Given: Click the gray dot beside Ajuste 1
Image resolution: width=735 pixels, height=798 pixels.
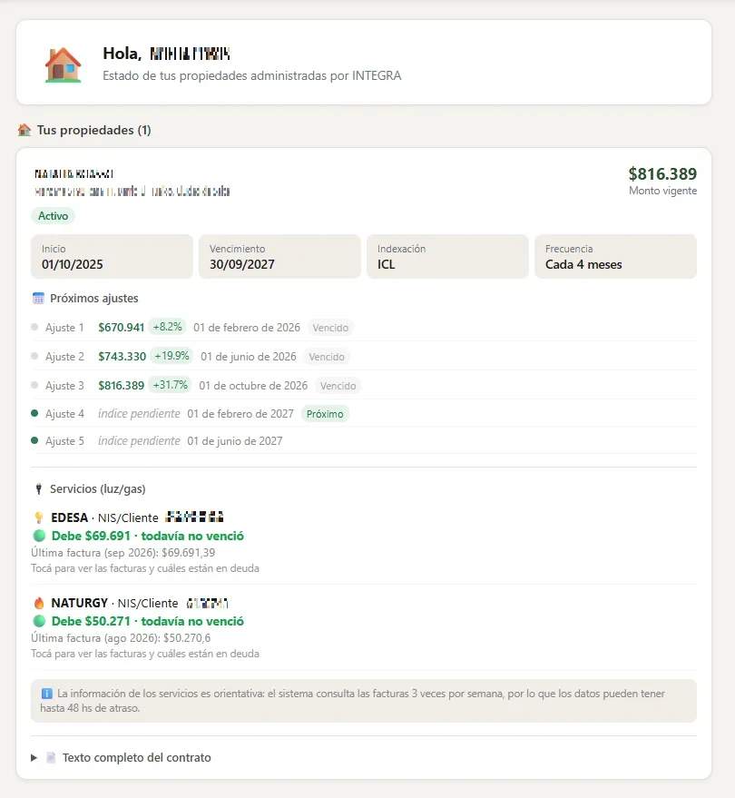Looking at the screenshot, I should [x=34, y=327].
